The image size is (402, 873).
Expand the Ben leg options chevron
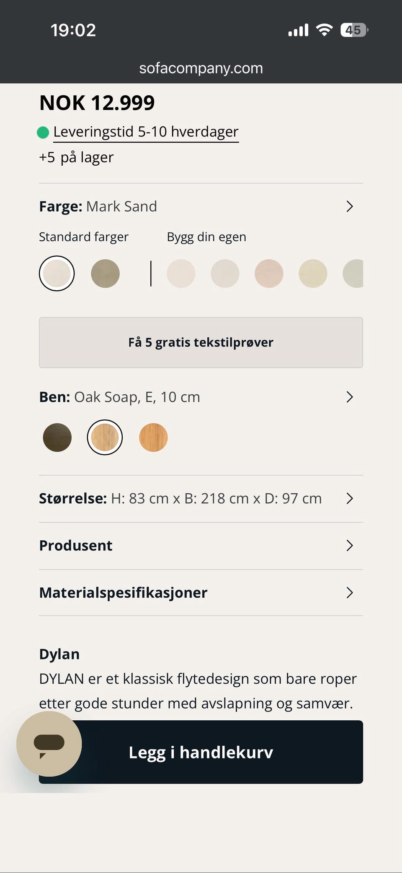pyautogui.click(x=350, y=397)
